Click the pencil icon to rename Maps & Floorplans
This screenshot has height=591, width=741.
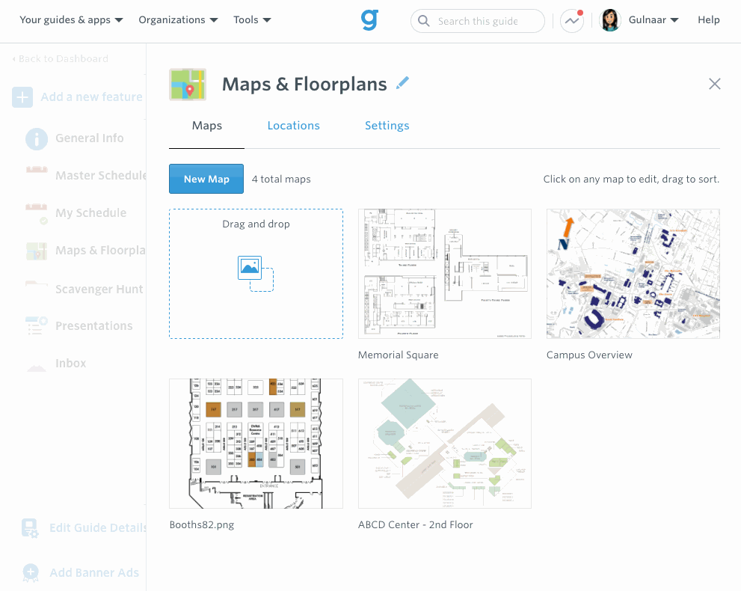[x=402, y=83]
